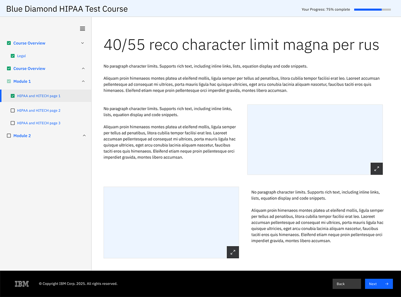Click the course progress bar
Viewport: 401px width, 297px height.
[372, 9]
